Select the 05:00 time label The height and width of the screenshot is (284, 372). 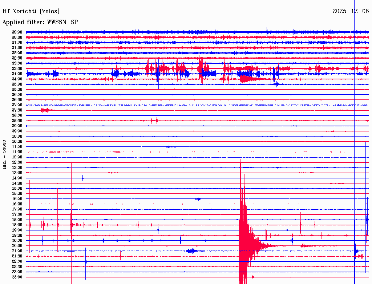[x=17, y=84]
